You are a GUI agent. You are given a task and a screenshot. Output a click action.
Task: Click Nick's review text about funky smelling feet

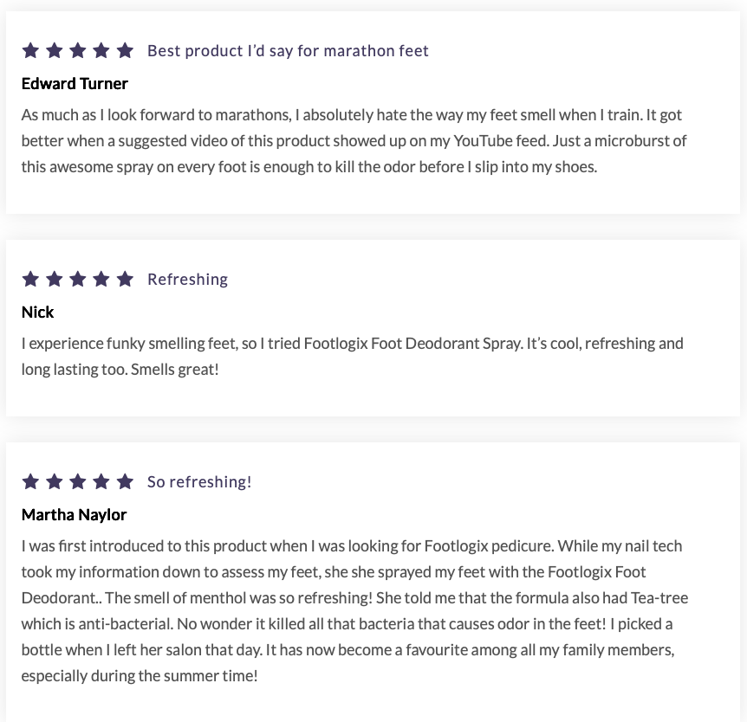pos(352,356)
